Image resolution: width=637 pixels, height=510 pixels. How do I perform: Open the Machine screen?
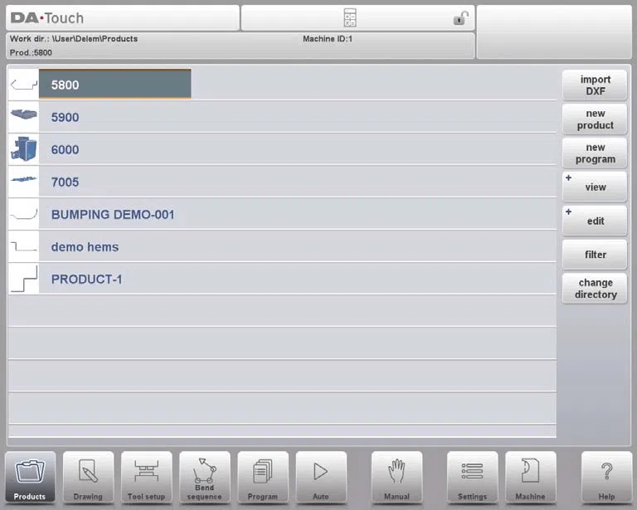[530, 478]
